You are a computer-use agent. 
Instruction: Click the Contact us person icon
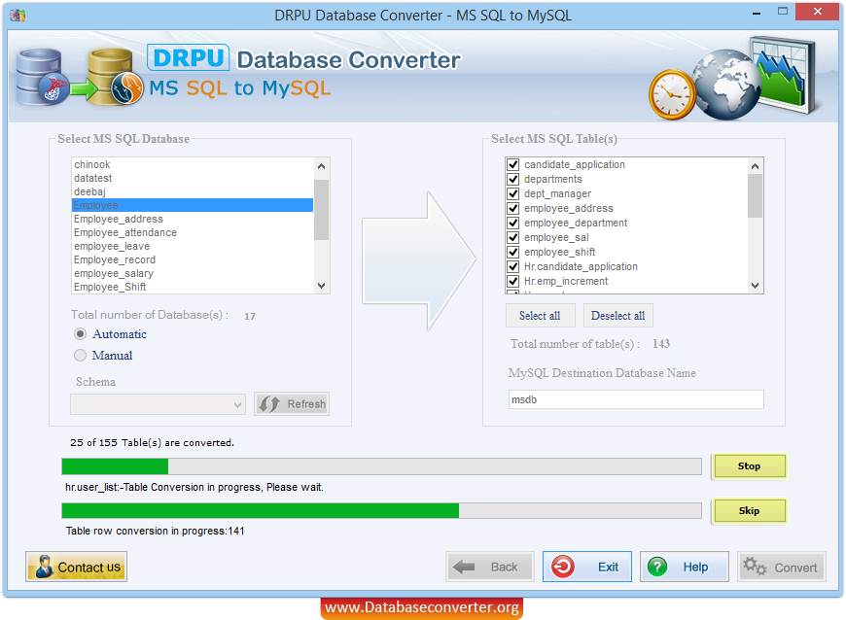tap(44, 567)
